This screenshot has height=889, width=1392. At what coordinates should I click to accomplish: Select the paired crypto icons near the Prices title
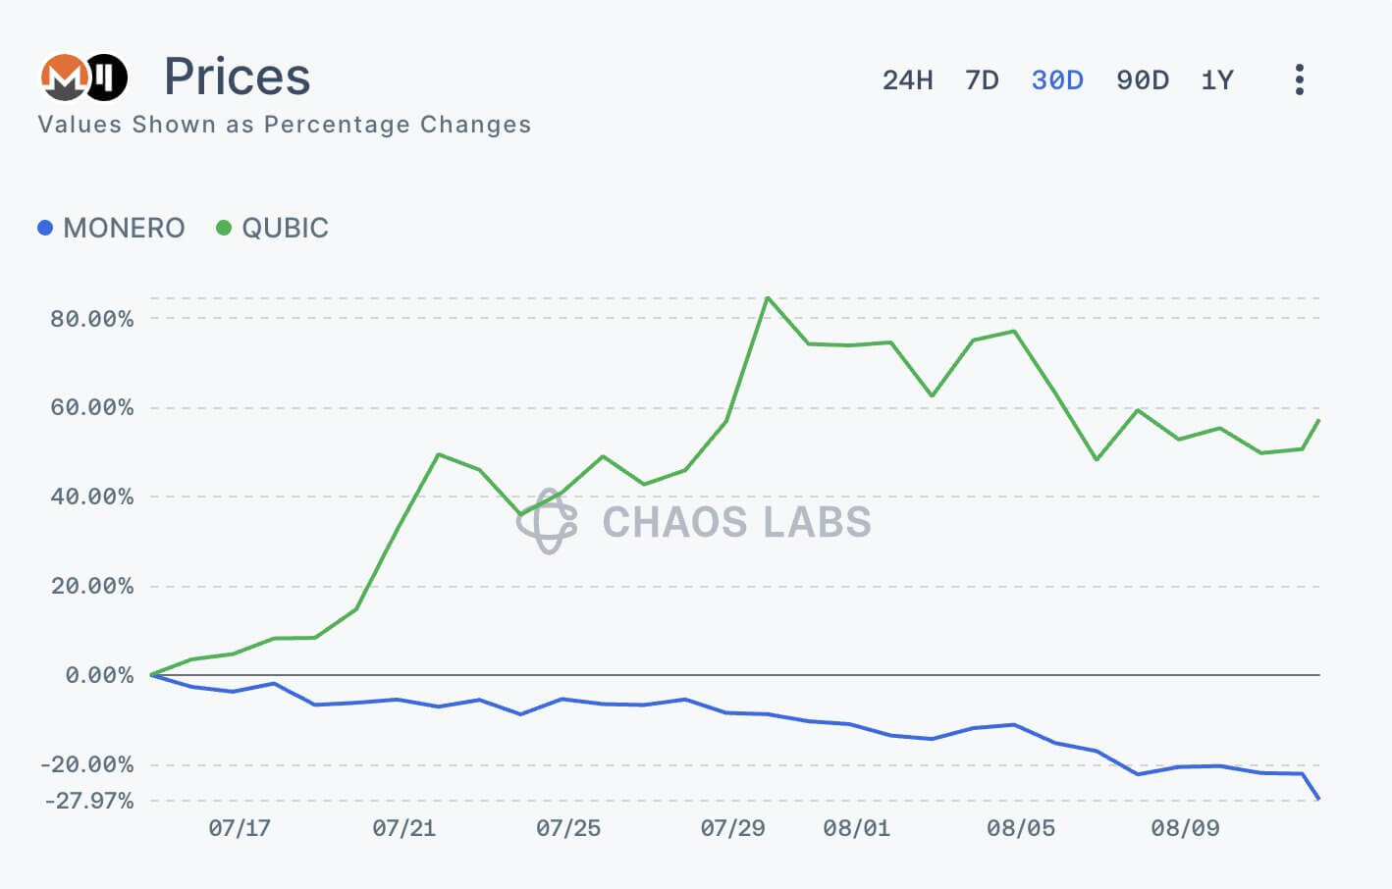(x=84, y=78)
